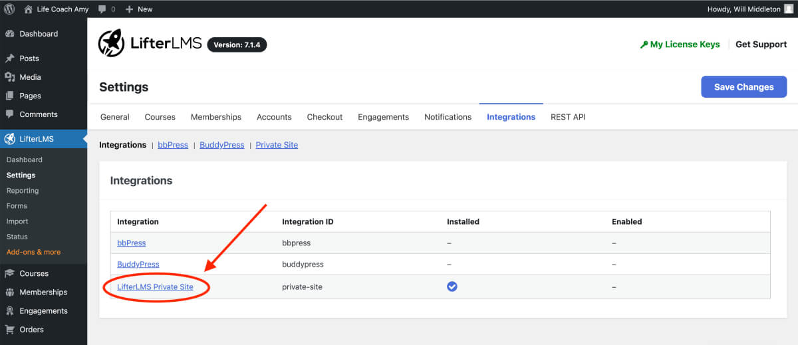Open Media in the sidebar menu
This screenshot has height=345, width=798.
tap(30, 77)
